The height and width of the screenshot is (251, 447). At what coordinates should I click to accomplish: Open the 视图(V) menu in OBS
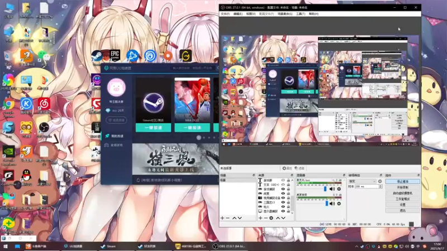point(250,13)
